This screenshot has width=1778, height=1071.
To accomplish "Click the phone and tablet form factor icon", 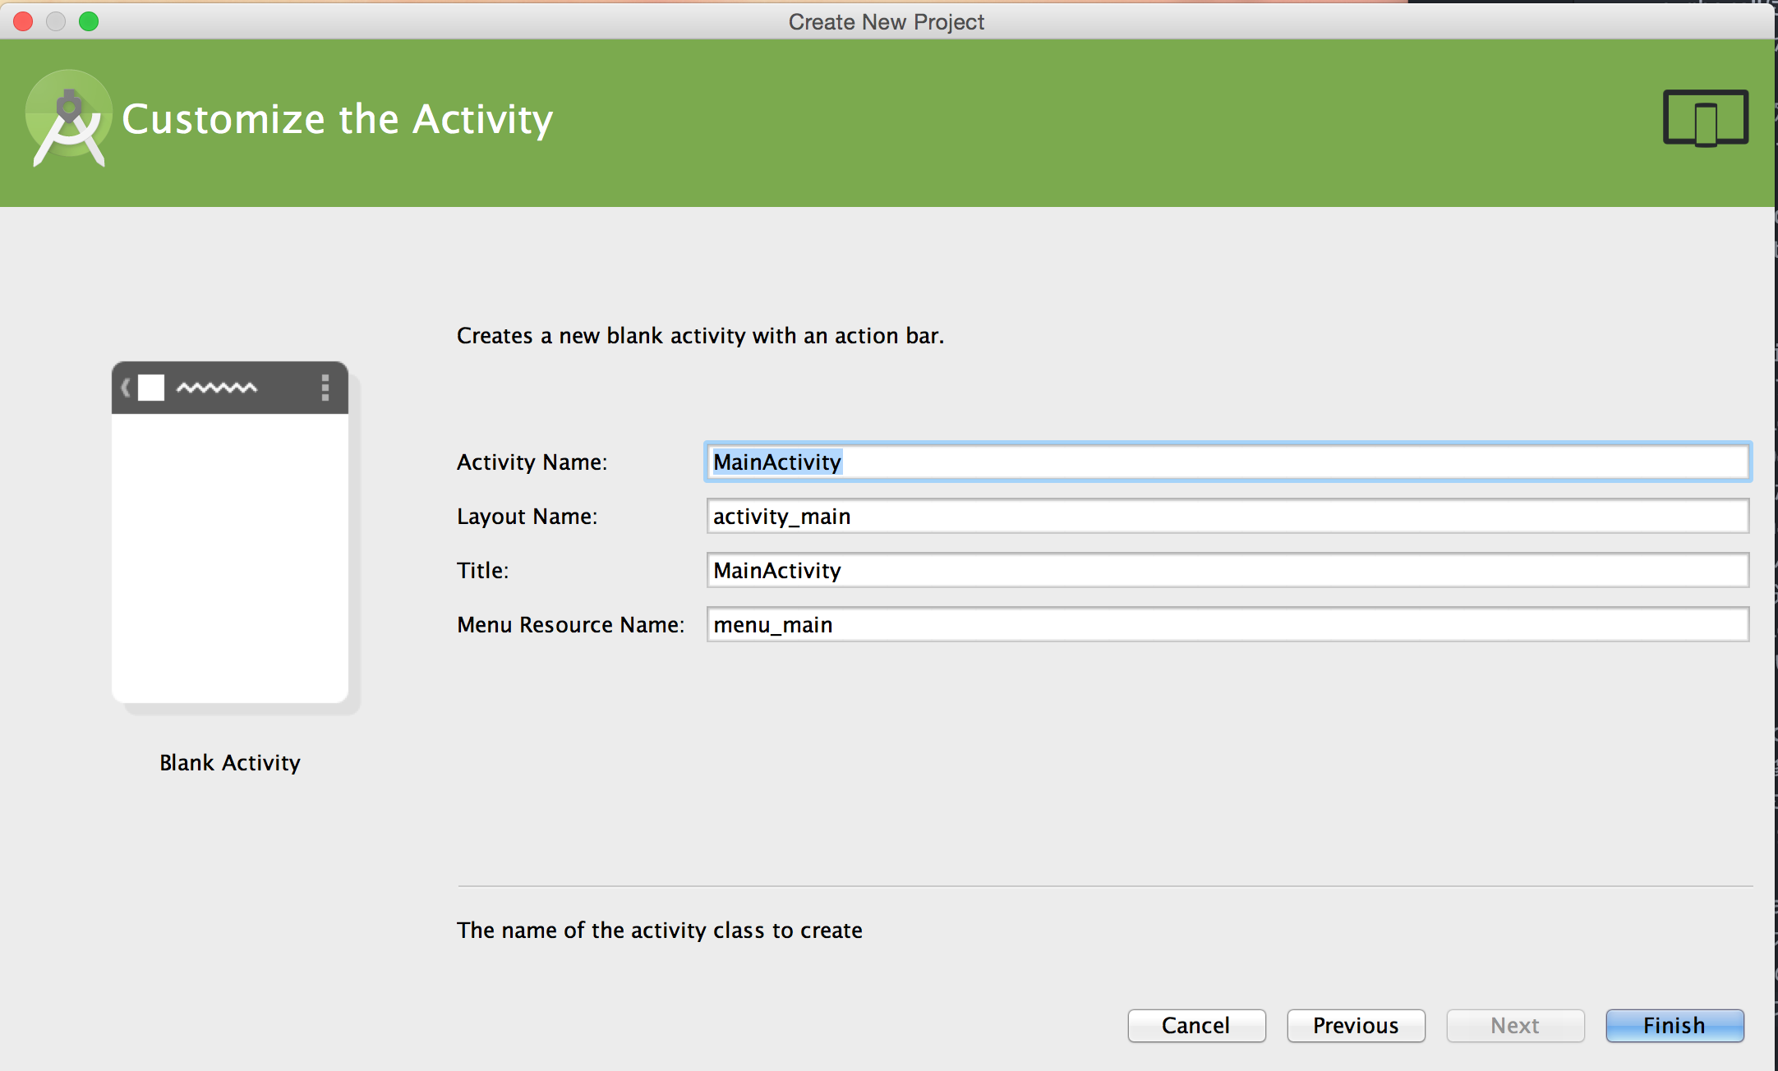I will (1706, 118).
